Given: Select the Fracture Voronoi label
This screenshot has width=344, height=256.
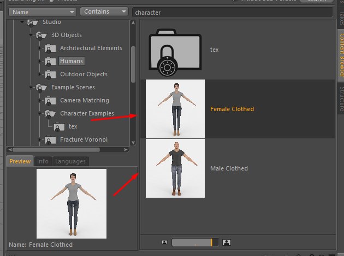Looking at the screenshot, I should [x=84, y=139].
